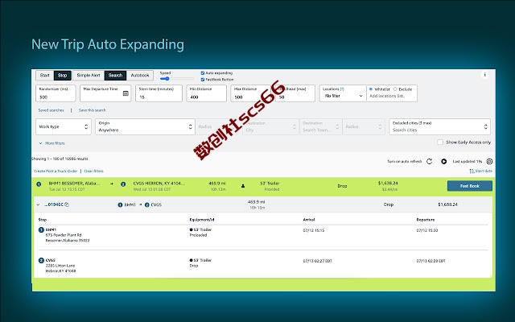Click the Randomizer (ms) input field
The width and height of the screenshot is (515, 322).
point(56,93)
